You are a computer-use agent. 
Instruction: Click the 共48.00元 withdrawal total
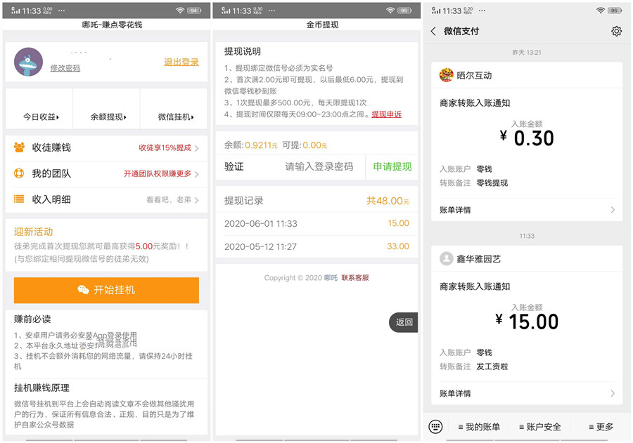tap(388, 200)
